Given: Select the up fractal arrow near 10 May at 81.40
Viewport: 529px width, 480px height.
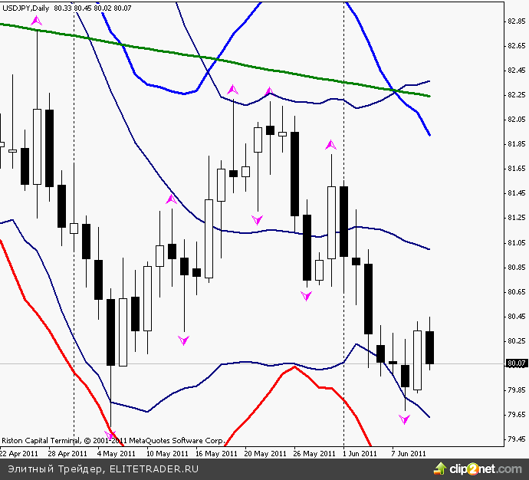Looking at the screenshot, I should pos(172,199).
